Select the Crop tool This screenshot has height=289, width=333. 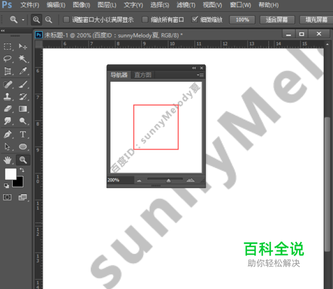[7, 71]
